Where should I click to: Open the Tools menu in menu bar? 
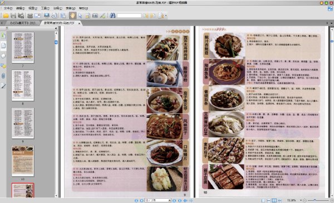click(45, 8)
